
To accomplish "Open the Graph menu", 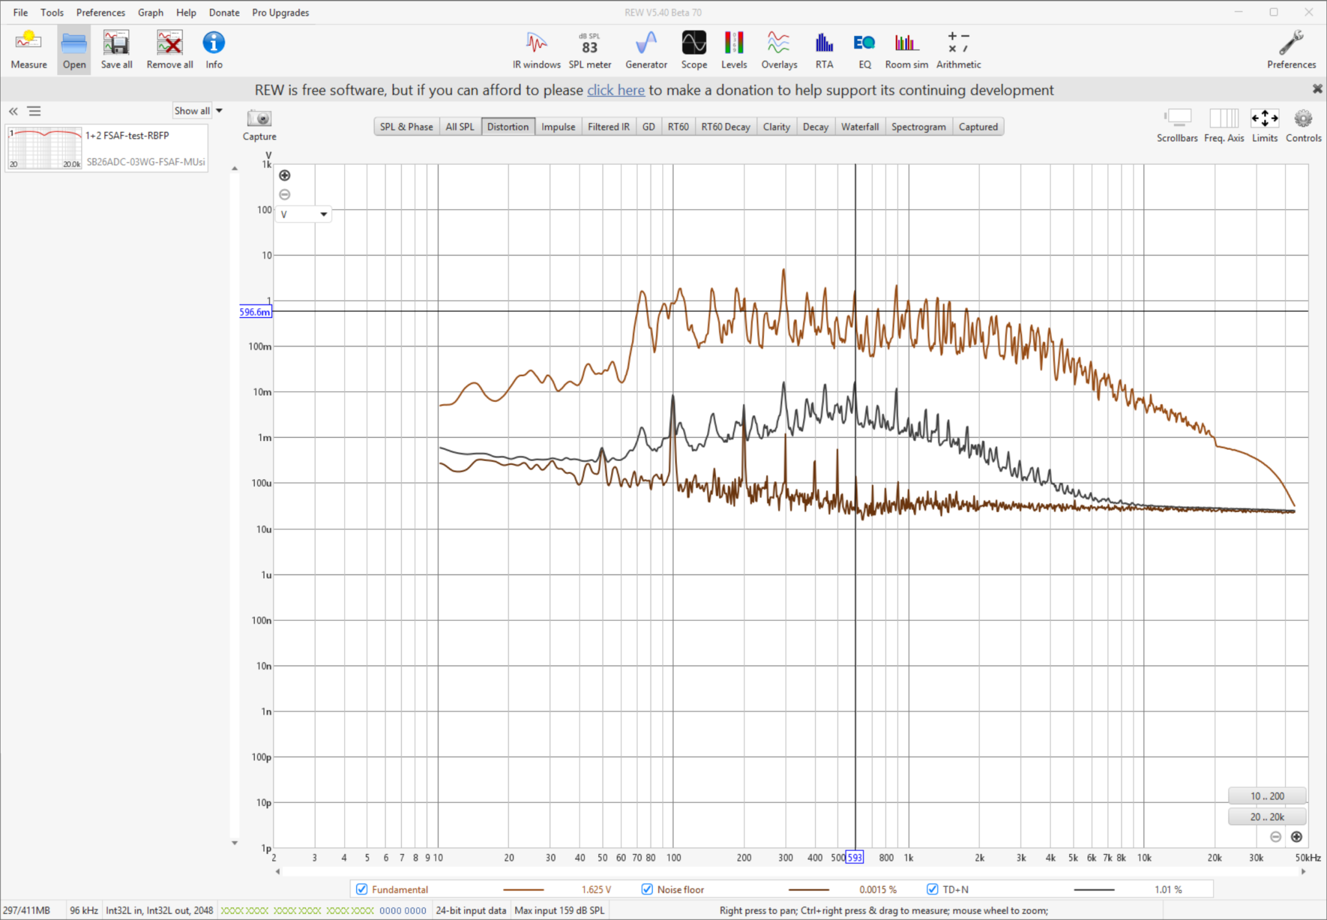I will coord(150,12).
